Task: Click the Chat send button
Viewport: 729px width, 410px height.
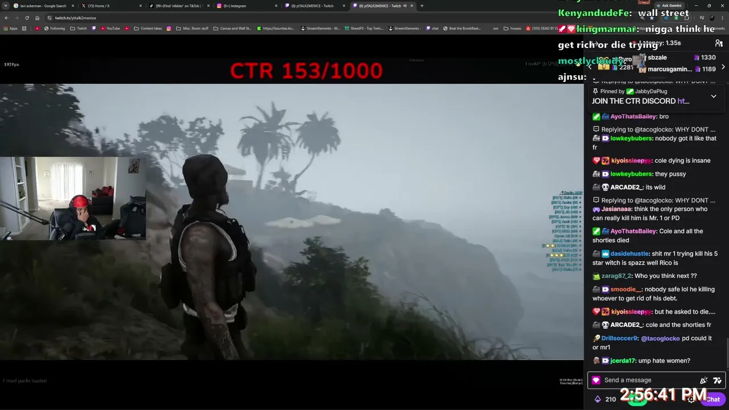Action: click(712, 399)
